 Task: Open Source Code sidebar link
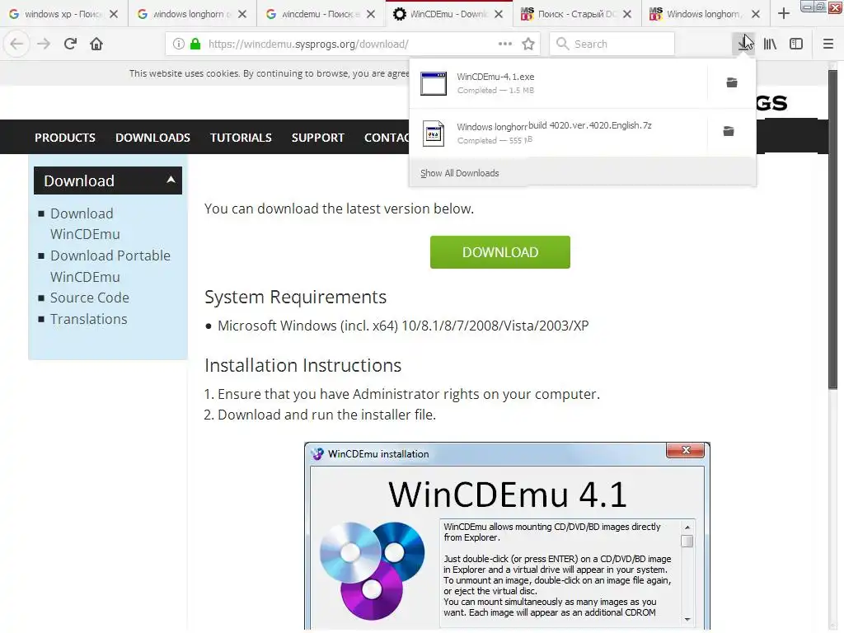[90, 298]
